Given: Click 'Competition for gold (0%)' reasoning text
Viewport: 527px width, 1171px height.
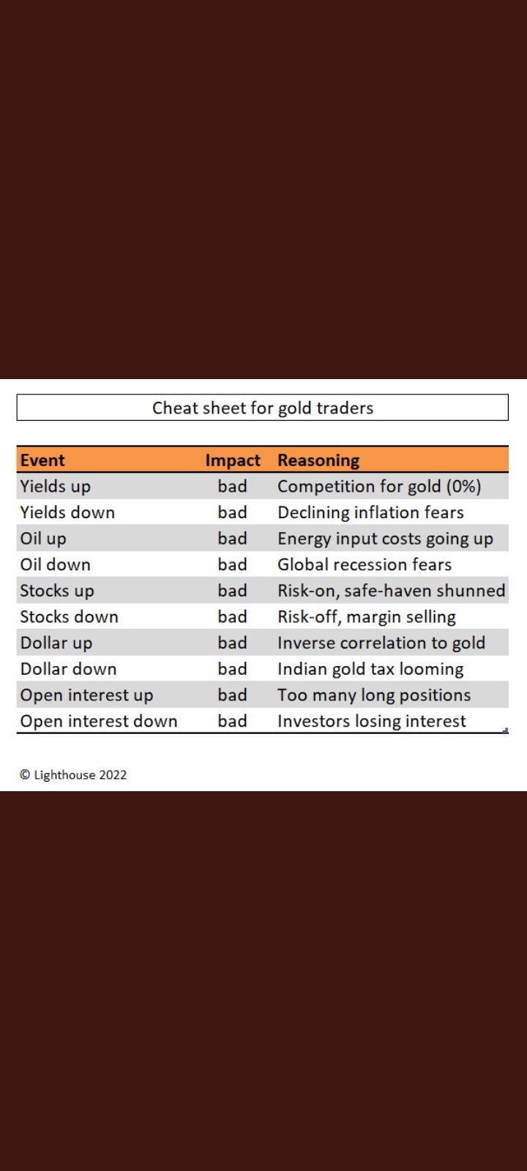Looking at the screenshot, I should click(x=379, y=487).
